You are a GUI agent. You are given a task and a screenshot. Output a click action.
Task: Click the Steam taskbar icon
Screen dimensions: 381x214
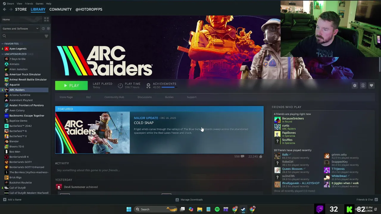pos(243,209)
